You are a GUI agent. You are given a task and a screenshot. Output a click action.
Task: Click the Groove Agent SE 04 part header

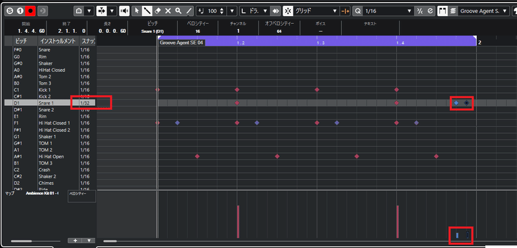tap(182, 43)
